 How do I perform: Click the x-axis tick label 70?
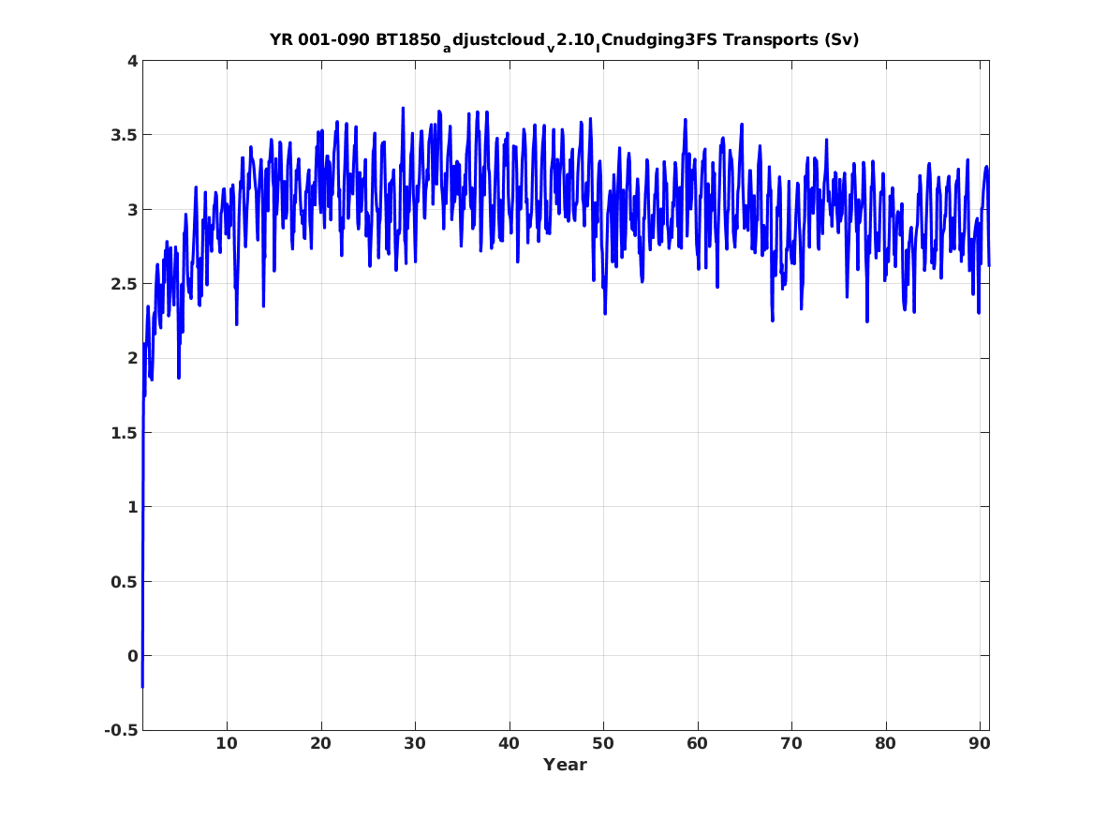(x=791, y=743)
